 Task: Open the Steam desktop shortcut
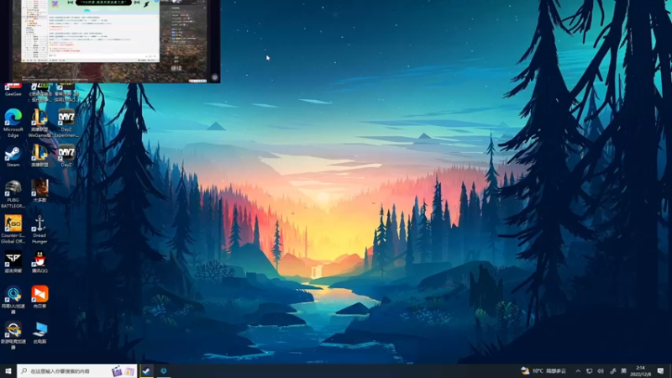pyautogui.click(x=13, y=156)
